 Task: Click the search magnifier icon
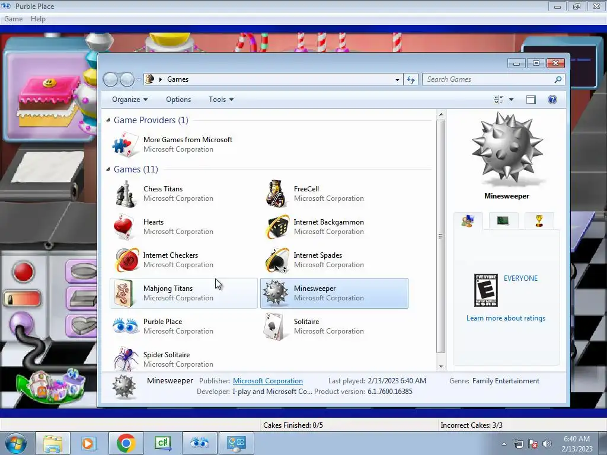click(557, 79)
